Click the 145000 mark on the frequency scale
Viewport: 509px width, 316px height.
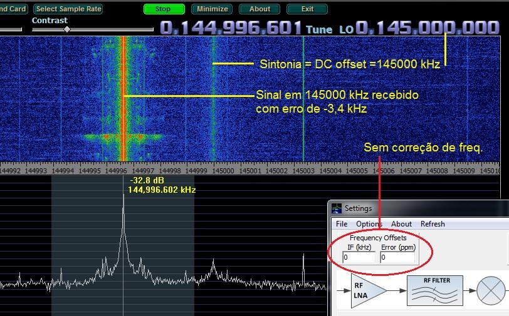(x=223, y=170)
